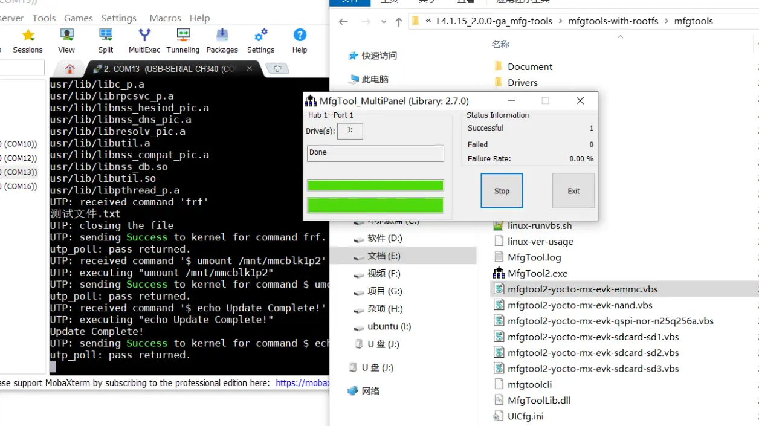Click the lower green progress bar
The image size is (759, 426).
coord(375,205)
